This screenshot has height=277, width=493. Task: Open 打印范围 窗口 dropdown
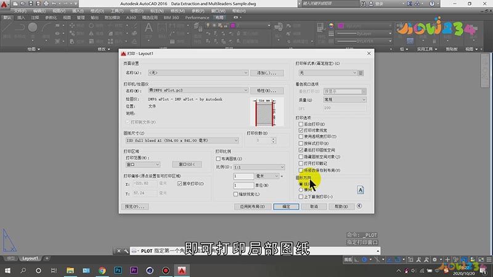[x=143, y=164]
